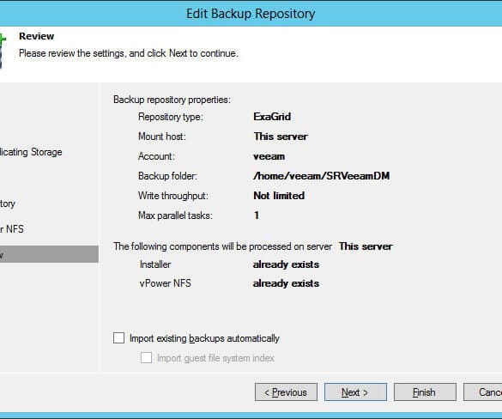Click the Backup folder label
Image resolution: width=502 pixels, height=419 pixels.
pos(167,176)
